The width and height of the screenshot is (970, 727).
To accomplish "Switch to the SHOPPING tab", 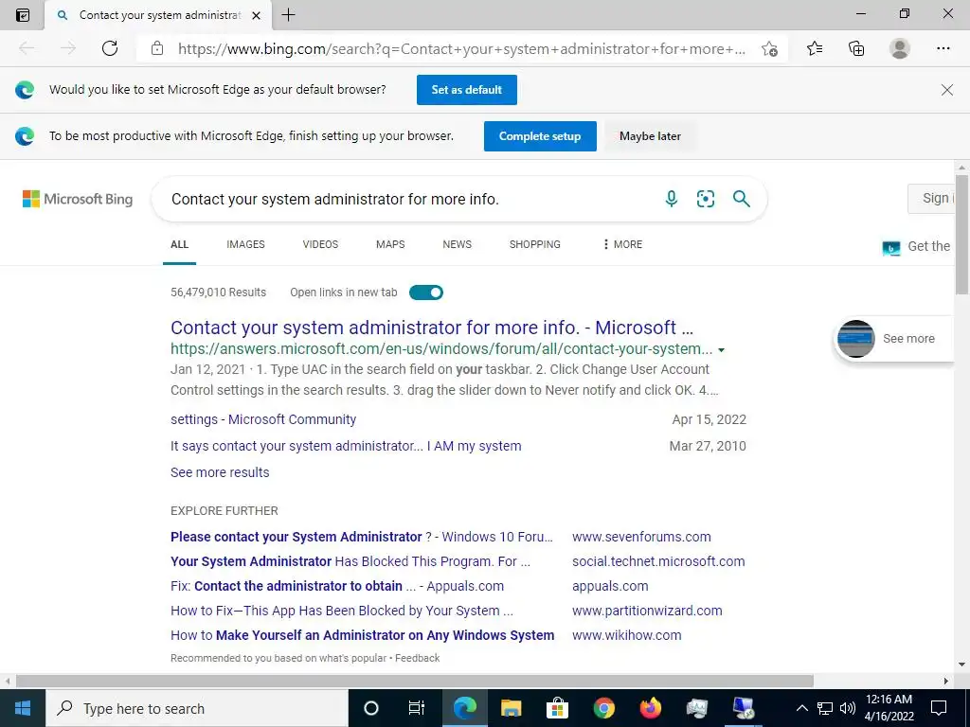I will click(x=535, y=244).
